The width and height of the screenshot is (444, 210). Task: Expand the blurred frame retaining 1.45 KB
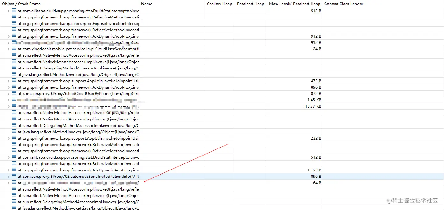9,100
